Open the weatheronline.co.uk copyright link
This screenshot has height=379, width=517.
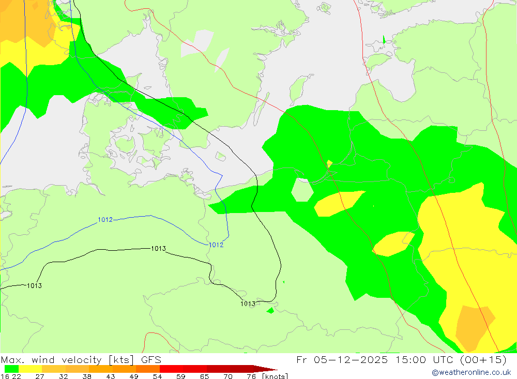[x=472, y=372]
